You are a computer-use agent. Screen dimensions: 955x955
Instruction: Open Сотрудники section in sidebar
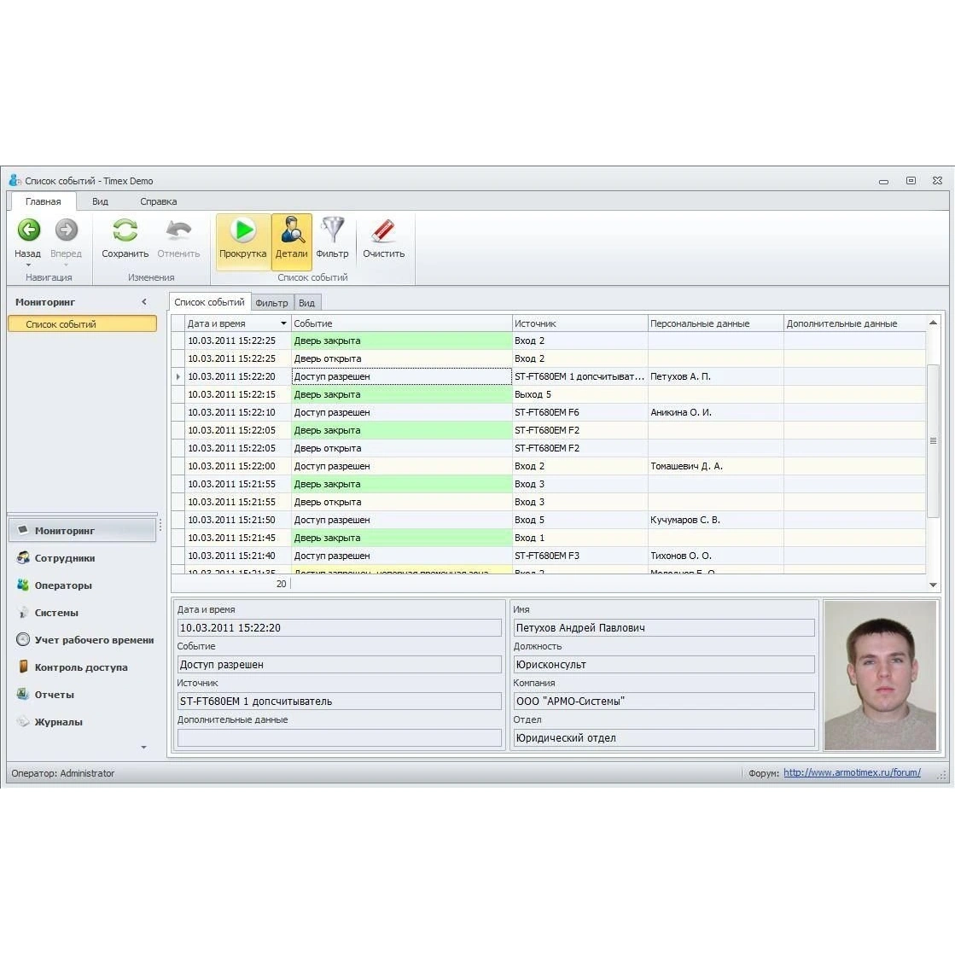[x=64, y=558]
